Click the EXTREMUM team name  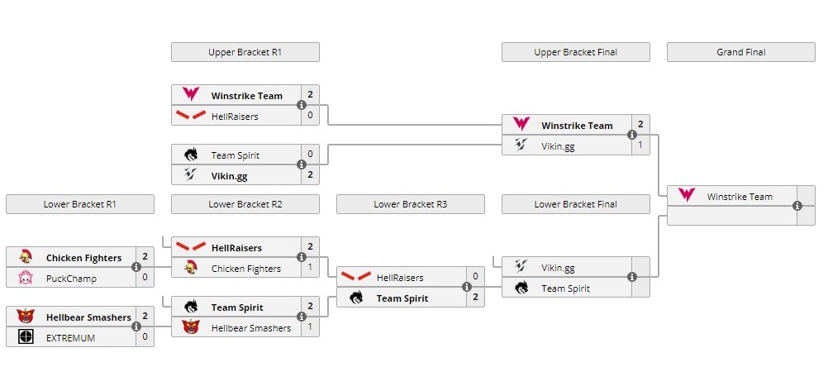tap(71, 337)
